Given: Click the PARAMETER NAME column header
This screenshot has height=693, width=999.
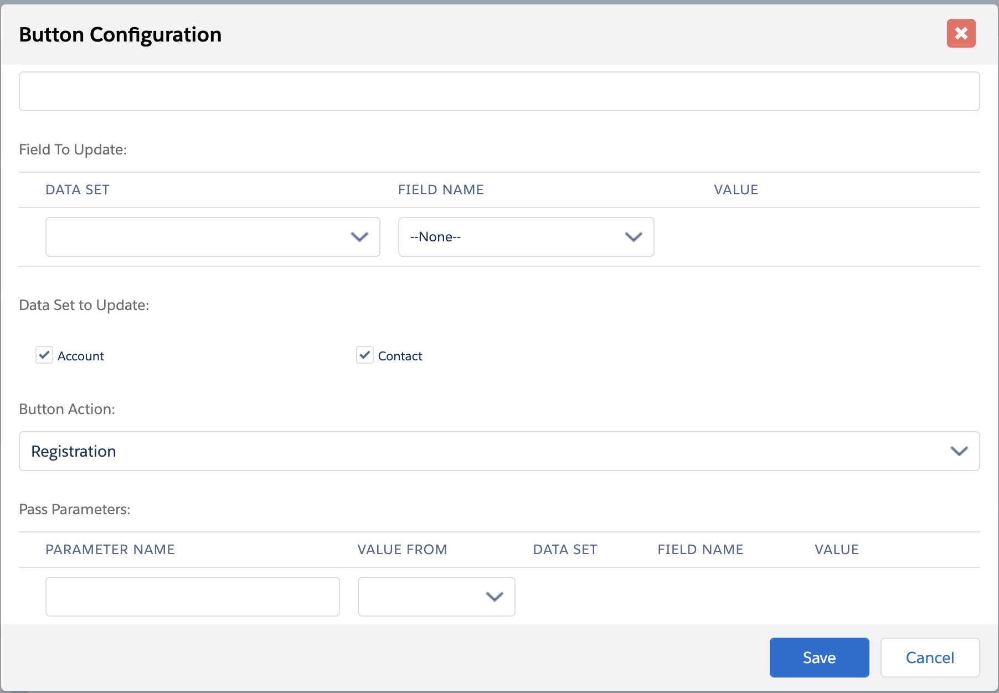Looking at the screenshot, I should tap(110, 550).
